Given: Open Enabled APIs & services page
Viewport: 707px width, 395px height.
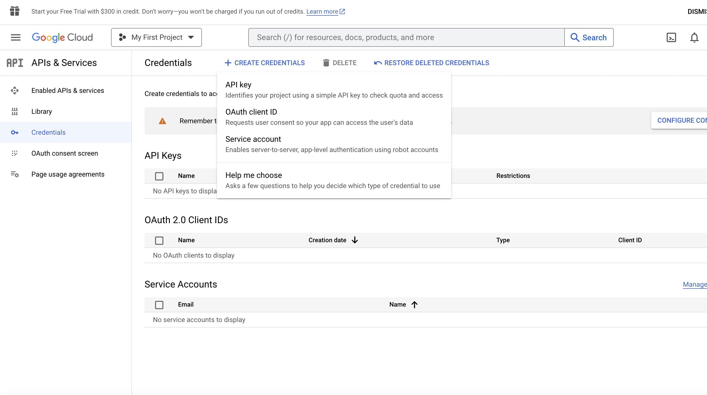Looking at the screenshot, I should [66, 91].
